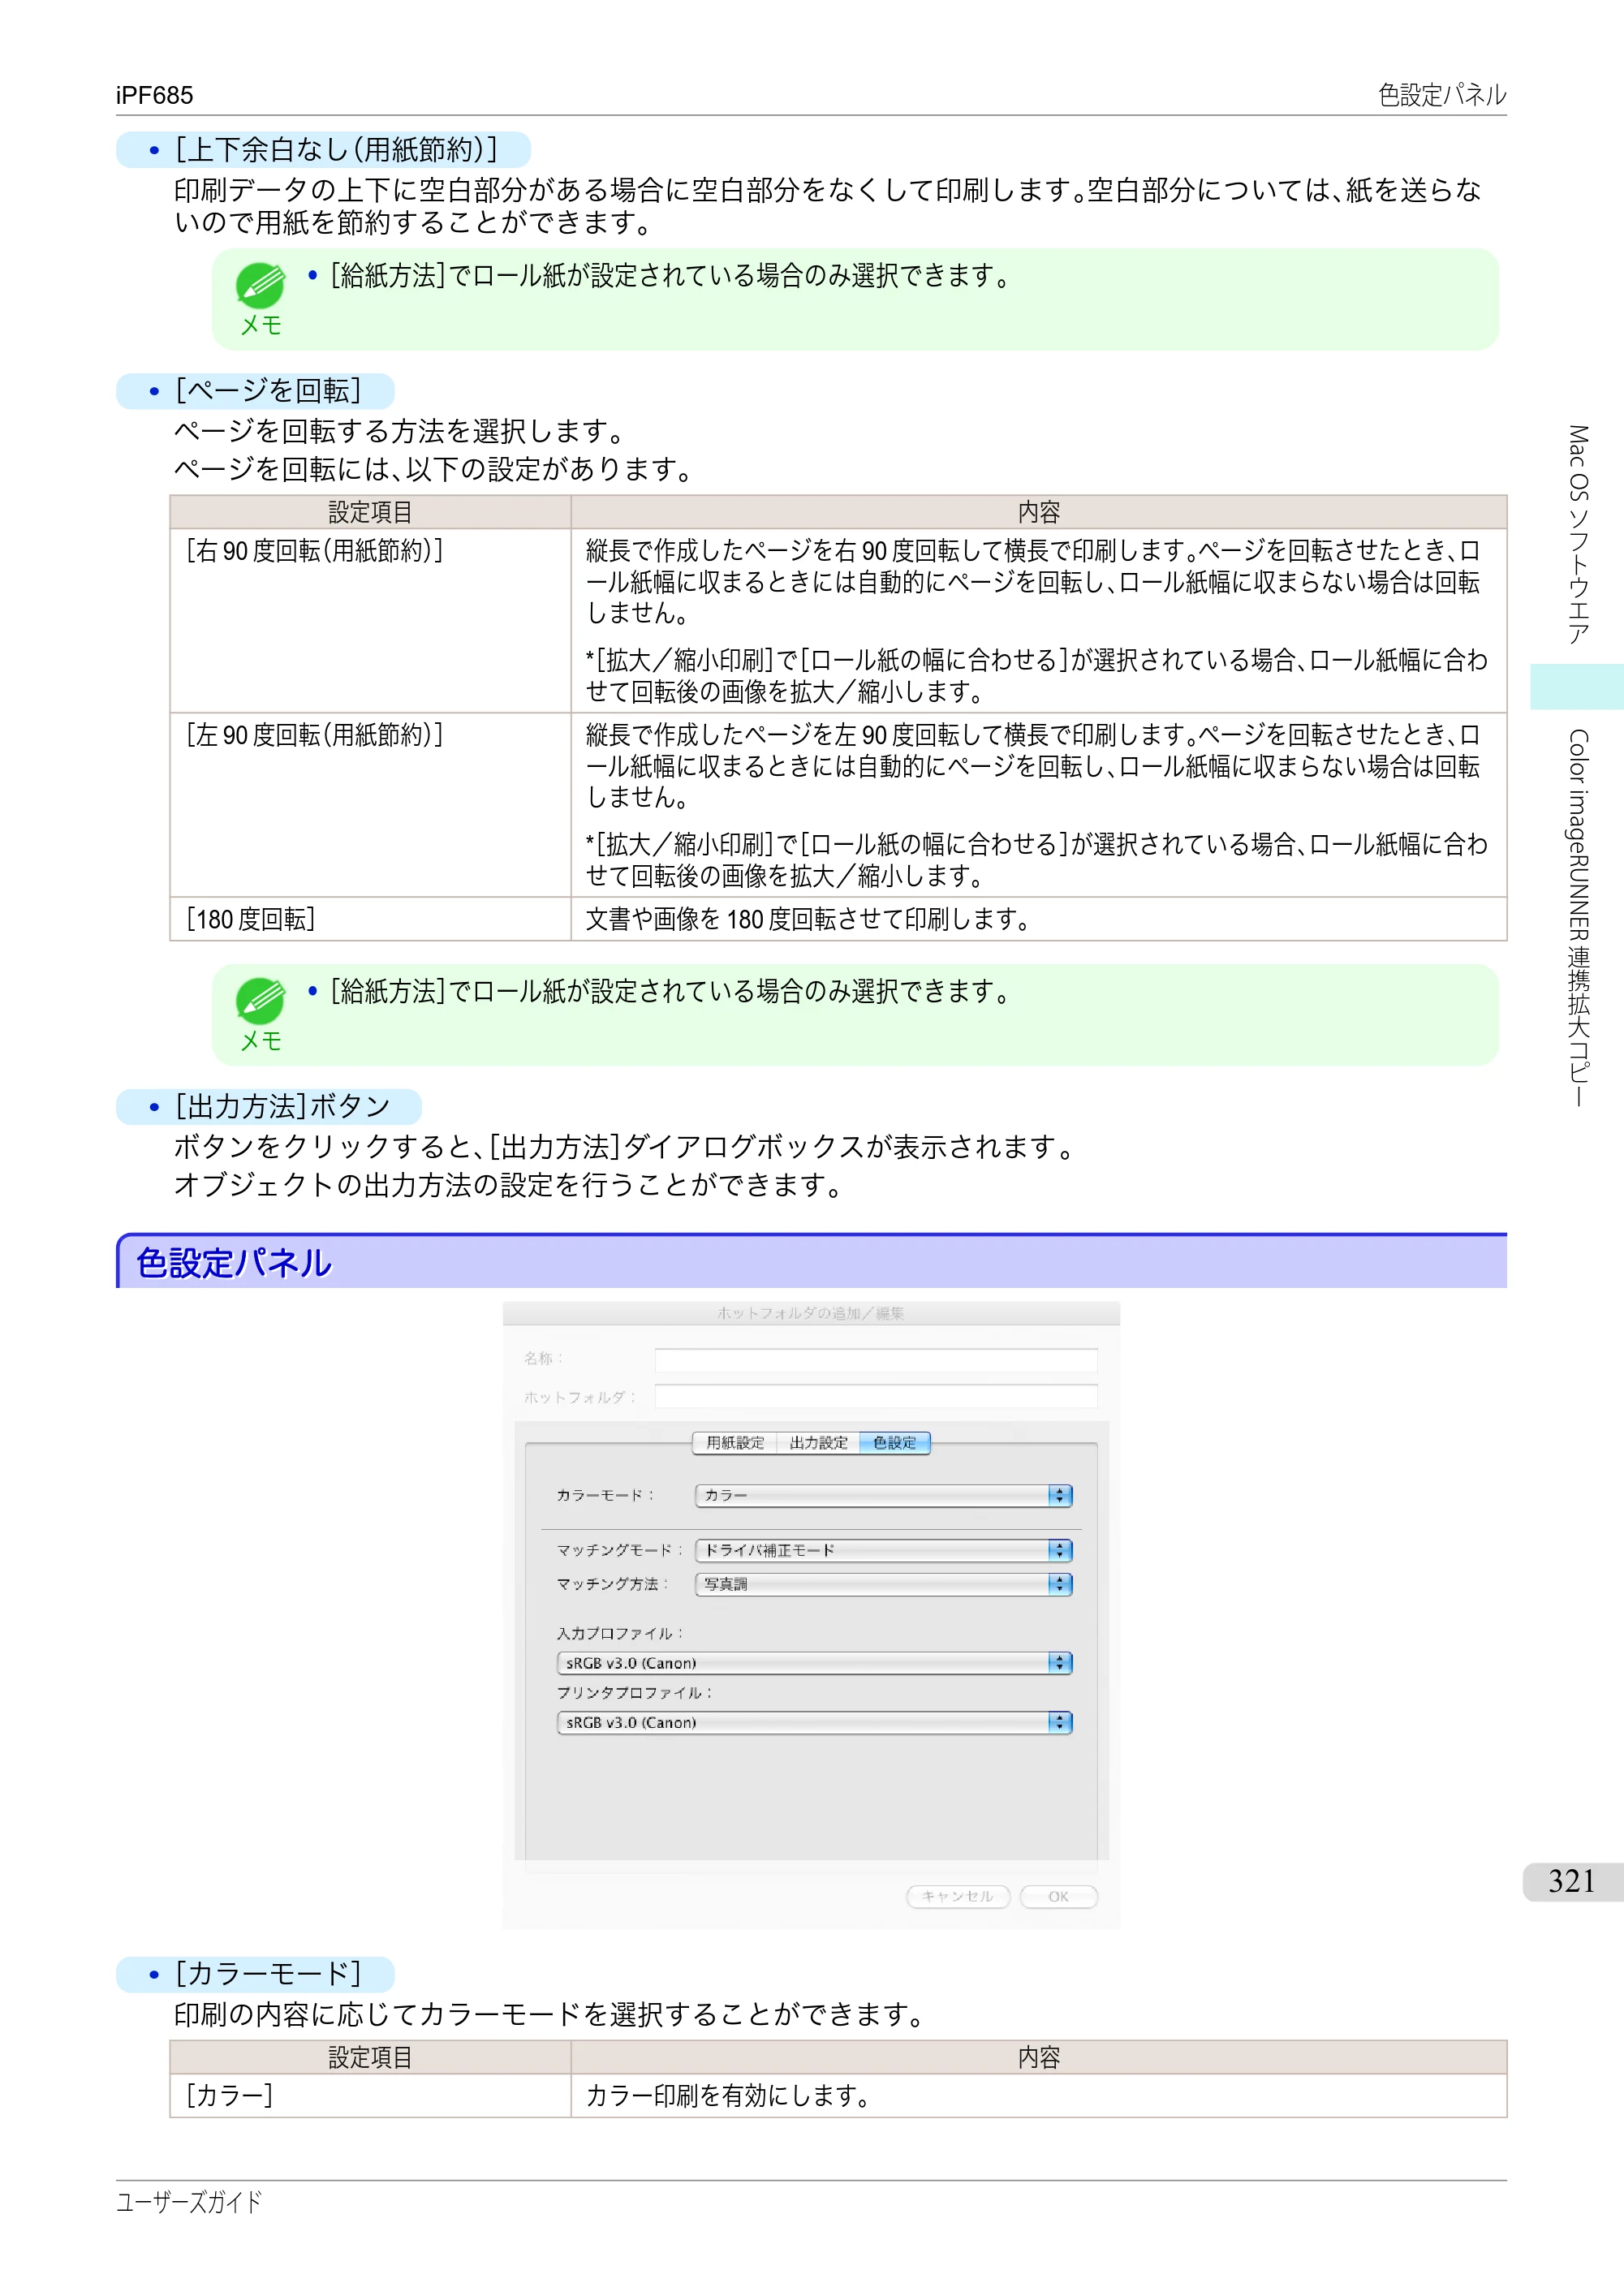Click the memo icon below rotation table
Image resolution: width=1624 pixels, height=2296 pixels.
260,1001
